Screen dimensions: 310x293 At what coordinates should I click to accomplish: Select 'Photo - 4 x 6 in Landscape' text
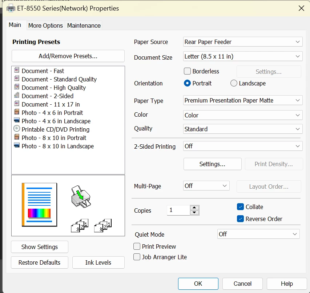(x=56, y=121)
